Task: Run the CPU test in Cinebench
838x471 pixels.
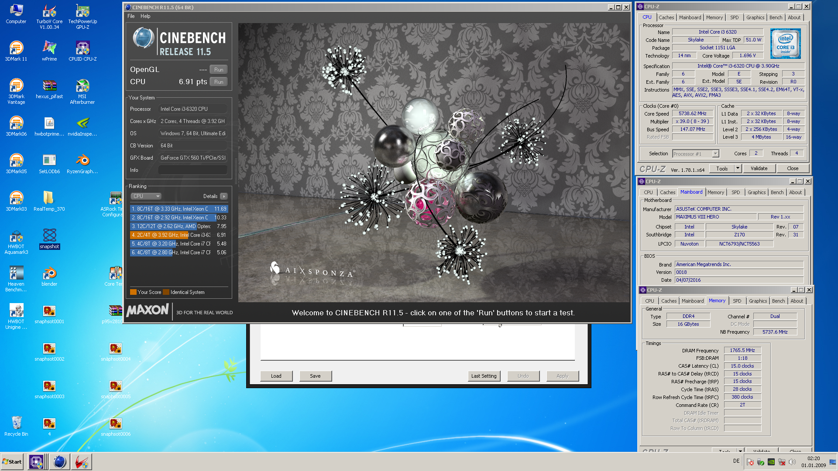Action: coord(219,82)
